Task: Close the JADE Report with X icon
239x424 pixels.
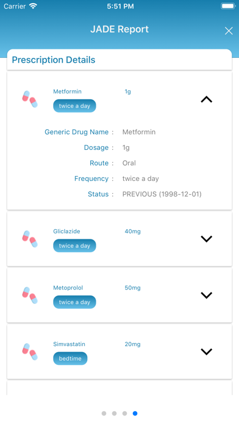Action: [x=229, y=31]
